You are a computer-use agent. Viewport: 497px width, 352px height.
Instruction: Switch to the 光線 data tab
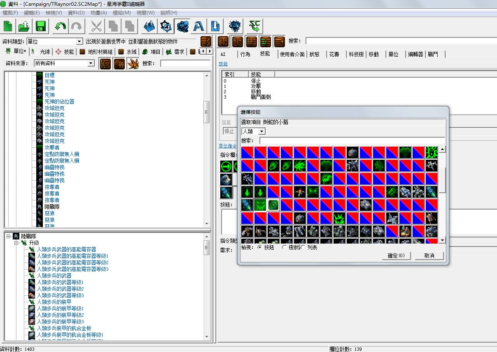coord(41,52)
